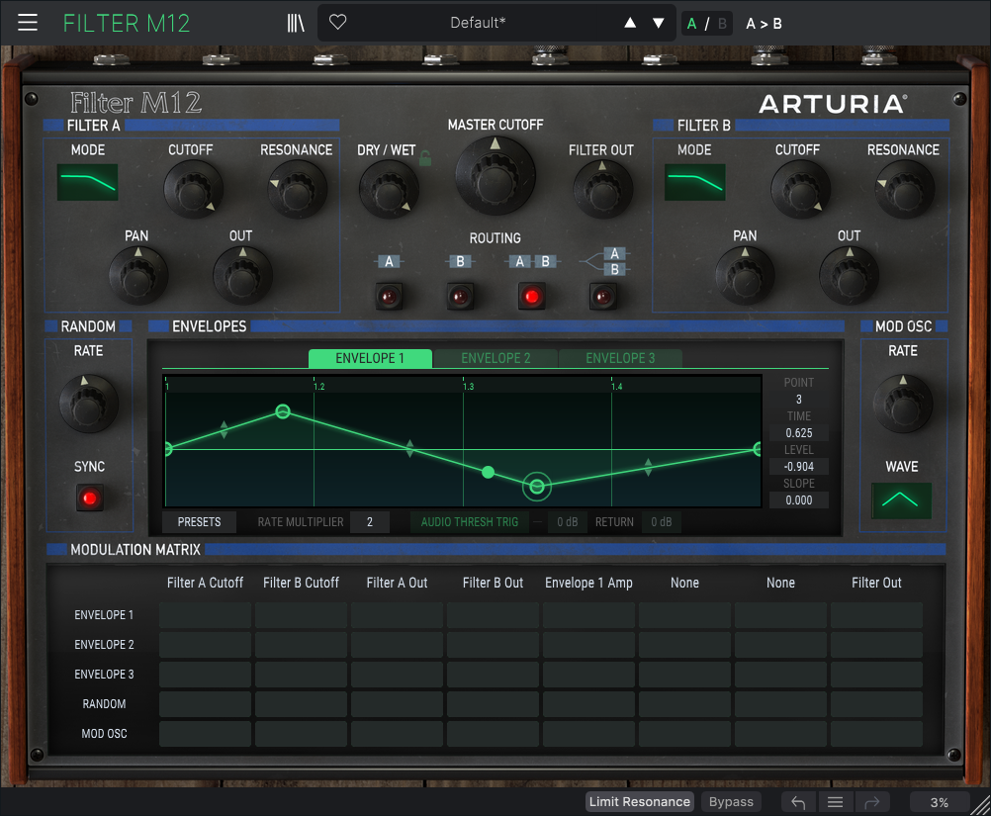This screenshot has height=816, width=991.
Task: Click the Bypass button
Action: (x=731, y=802)
